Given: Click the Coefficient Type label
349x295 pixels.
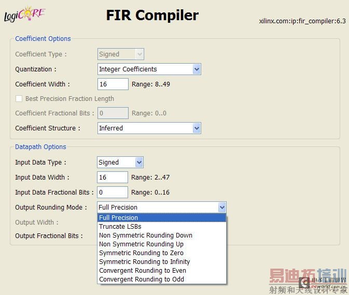Looking at the screenshot, I should [x=41, y=54].
